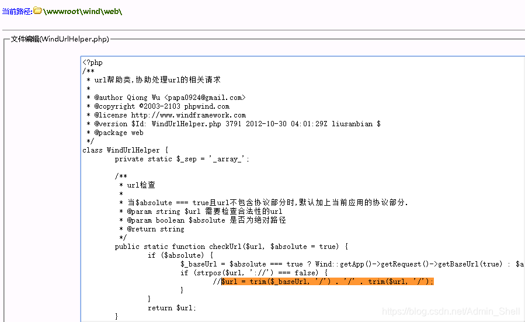Click the @param string $url comment line
This screenshot has height=322, width=525.
(201, 212)
